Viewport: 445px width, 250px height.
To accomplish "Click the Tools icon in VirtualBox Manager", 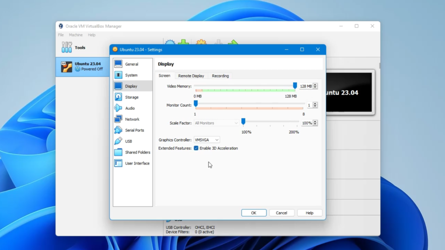I will (x=66, y=47).
